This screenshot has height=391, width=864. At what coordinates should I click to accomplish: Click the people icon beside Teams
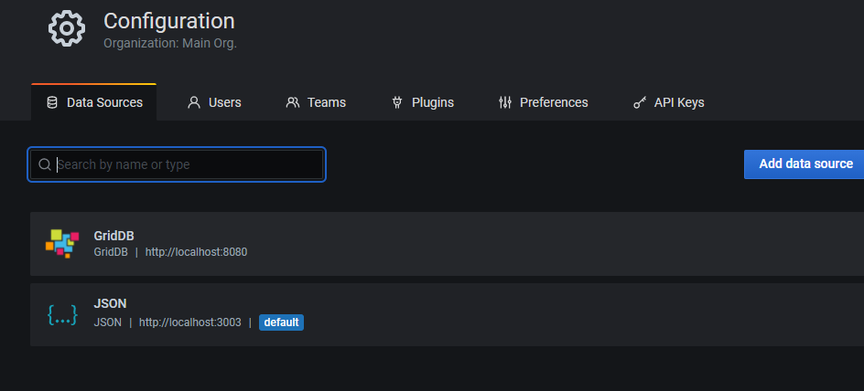[293, 102]
